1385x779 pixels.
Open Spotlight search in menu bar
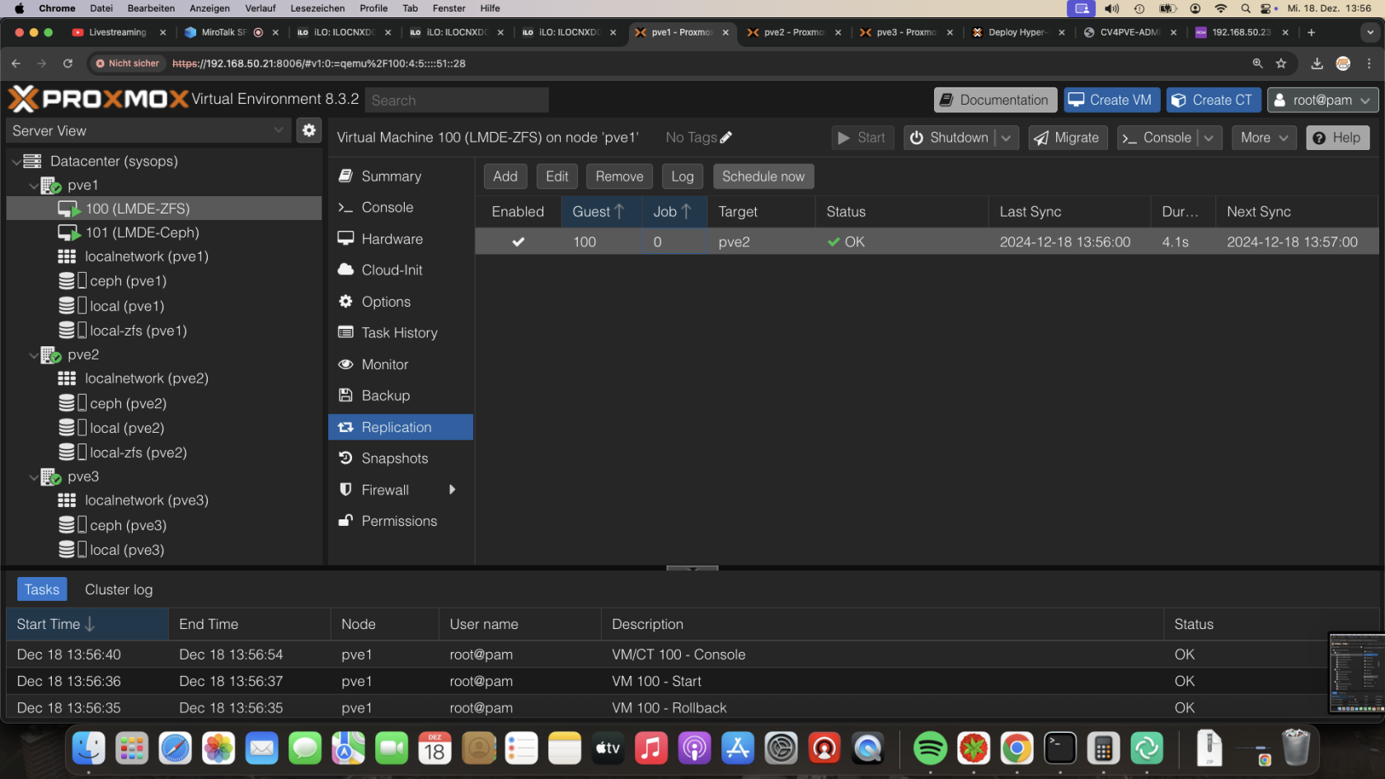coord(1245,8)
